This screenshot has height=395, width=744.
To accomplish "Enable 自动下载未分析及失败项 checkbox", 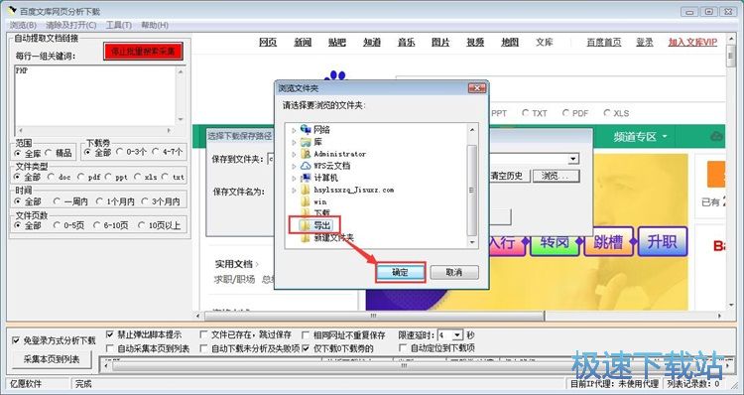I will pyautogui.click(x=203, y=348).
